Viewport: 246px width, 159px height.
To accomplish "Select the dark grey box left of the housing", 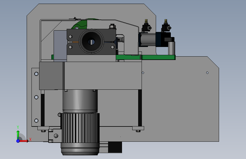I will 51,76.
